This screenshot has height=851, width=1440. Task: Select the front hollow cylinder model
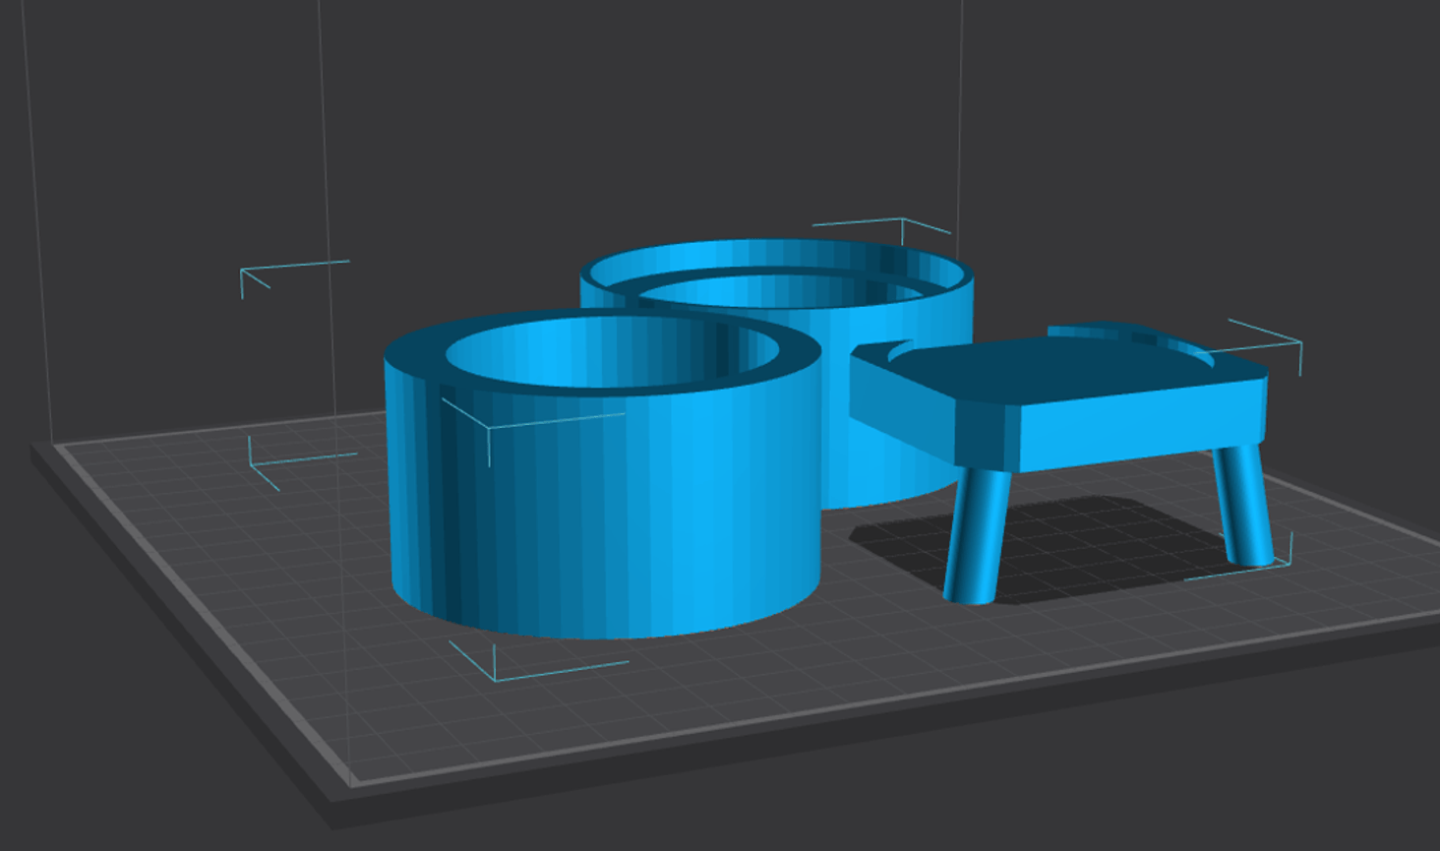600,512
